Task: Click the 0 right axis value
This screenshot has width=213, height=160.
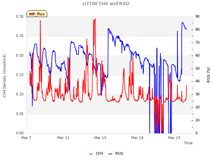Action: point(196,133)
